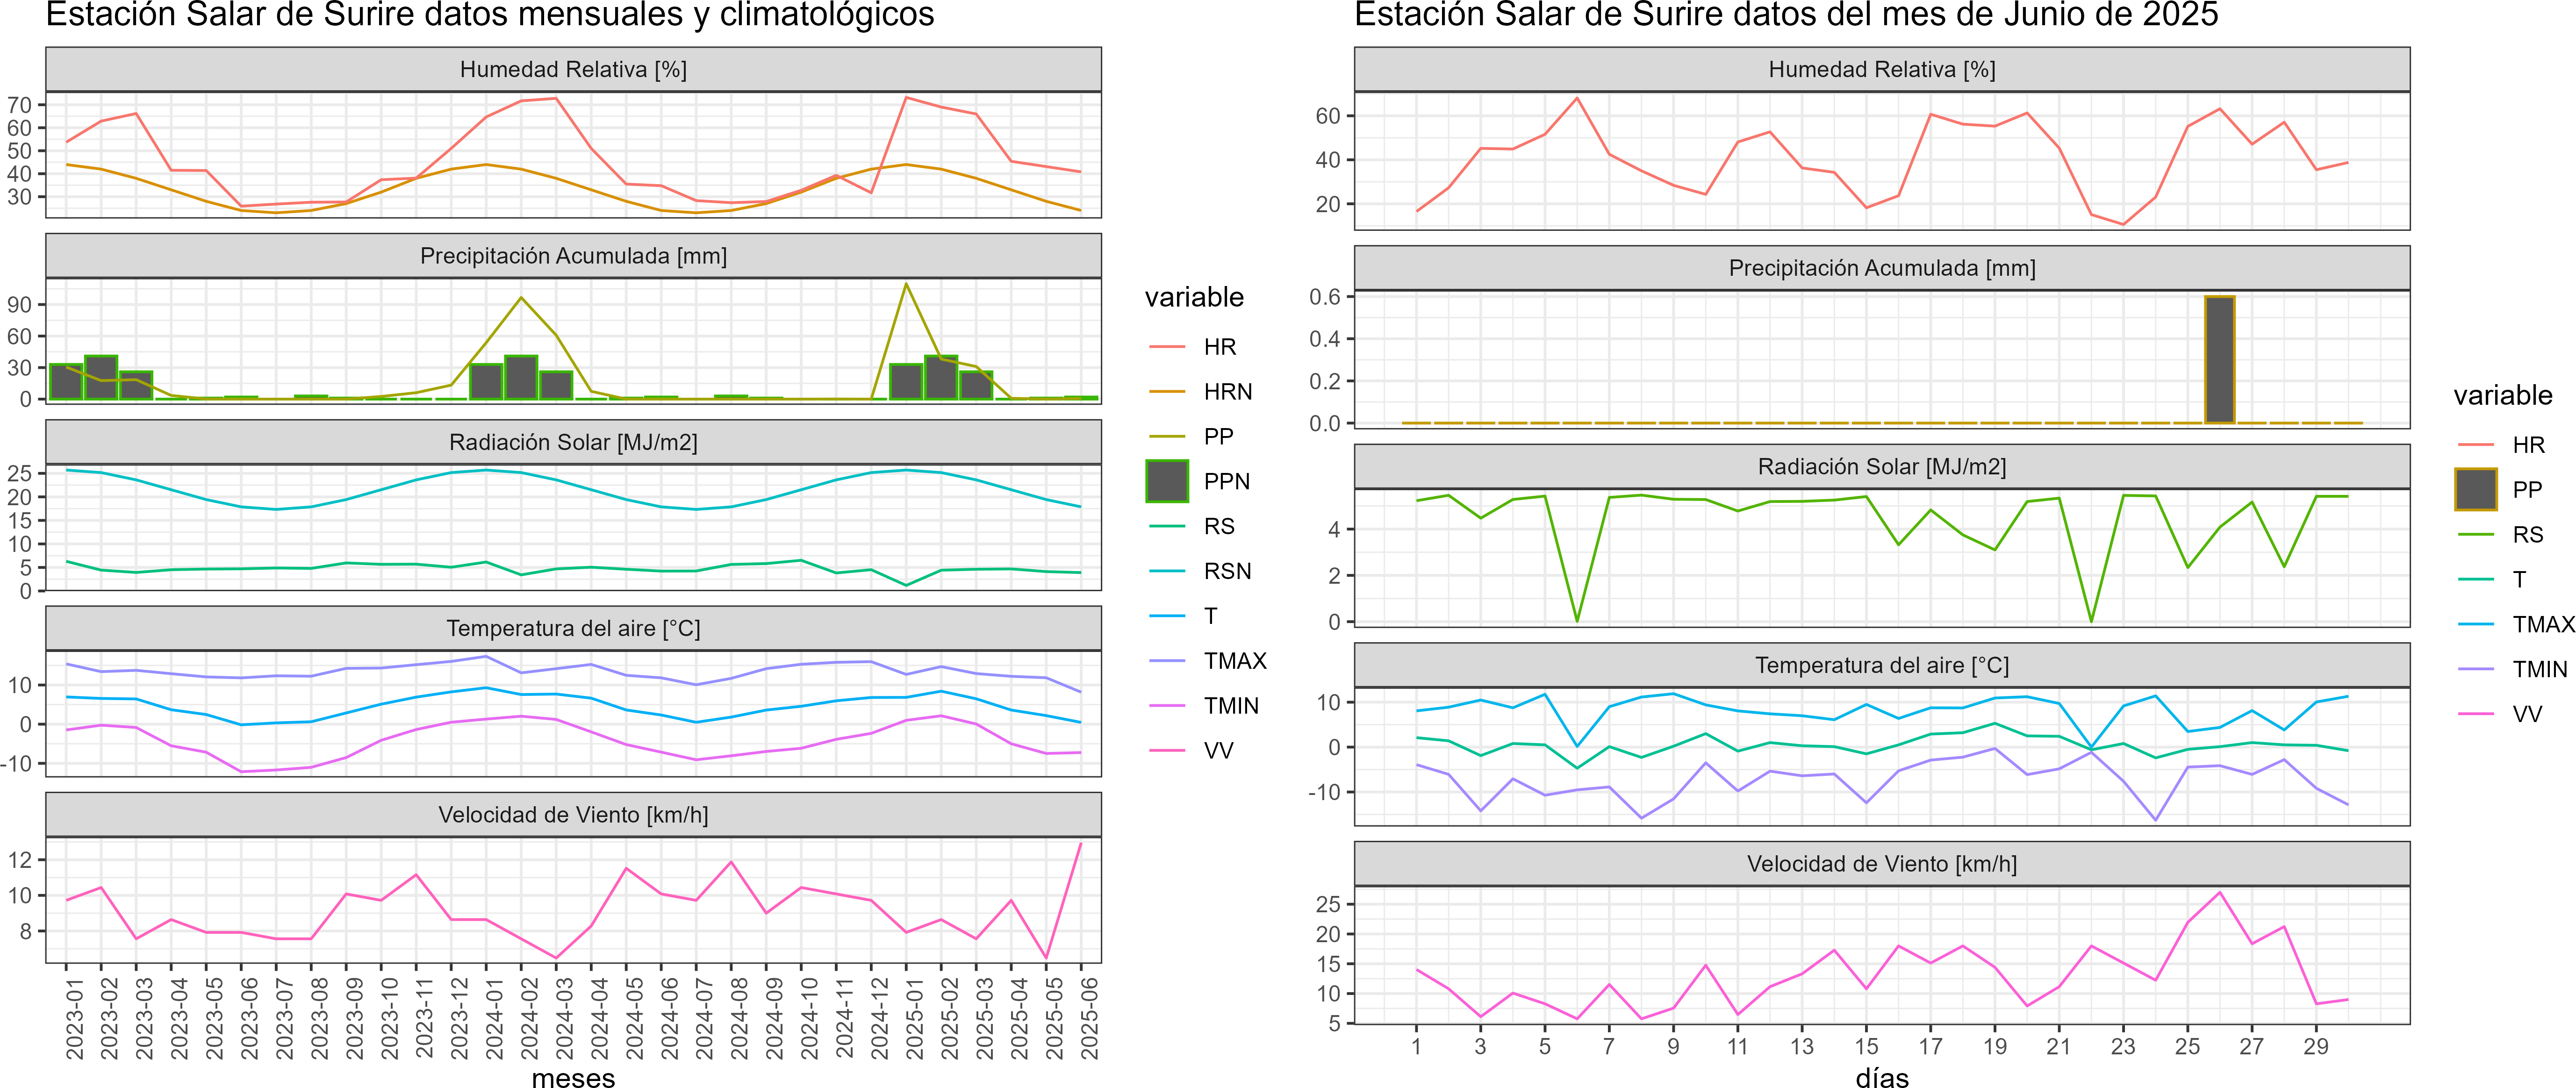Click the TMAX legend label in the monthly chart
The height and width of the screenshot is (1088, 2576).
pos(1235,661)
